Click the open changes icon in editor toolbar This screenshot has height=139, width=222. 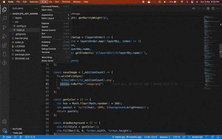[194, 9]
